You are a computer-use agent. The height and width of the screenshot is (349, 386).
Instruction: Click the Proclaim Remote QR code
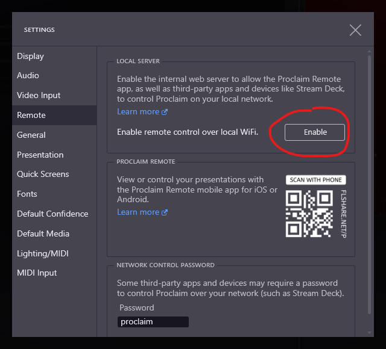(309, 214)
